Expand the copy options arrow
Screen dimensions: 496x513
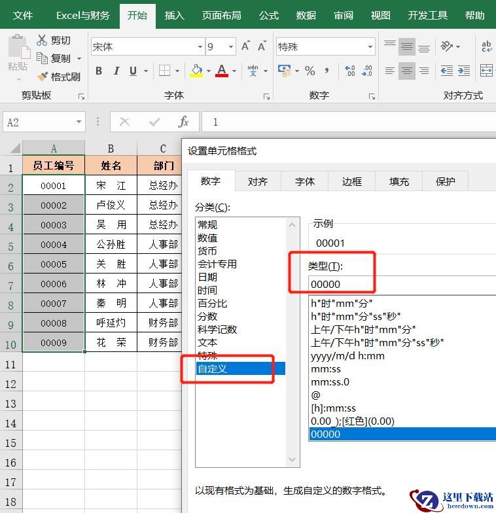pos(79,59)
